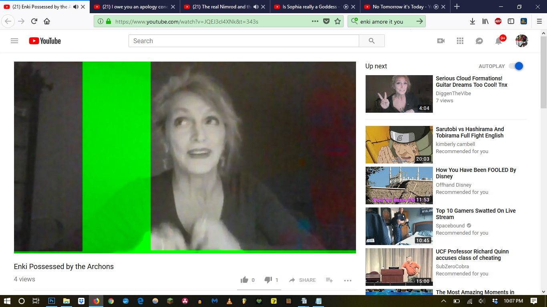Open the account avatar menu

tap(521, 41)
